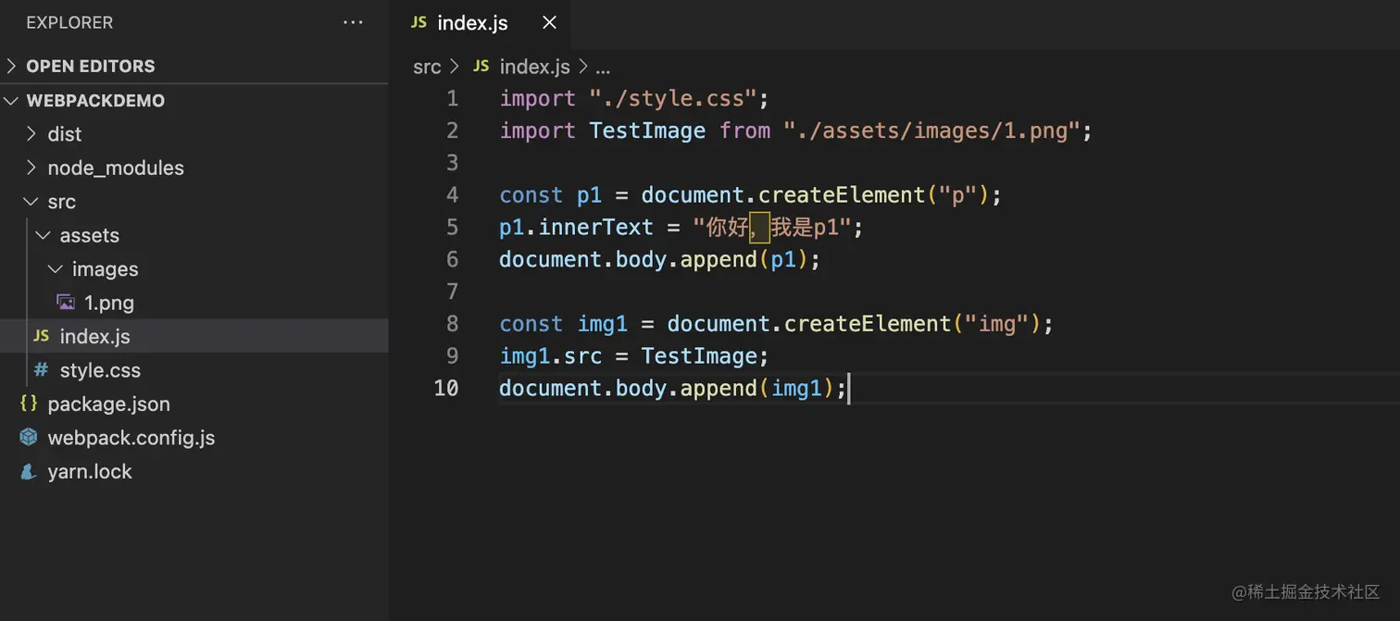Click the yarn icon beside yarn.lock
The height and width of the screenshot is (621, 1400).
pyautogui.click(x=29, y=471)
